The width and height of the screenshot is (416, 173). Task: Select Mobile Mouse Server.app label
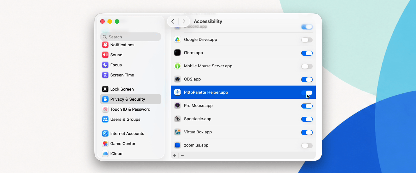(208, 66)
